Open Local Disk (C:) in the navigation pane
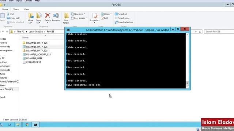Screen dimensions: 234x131 pyautogui.click(x=7, y=90)
